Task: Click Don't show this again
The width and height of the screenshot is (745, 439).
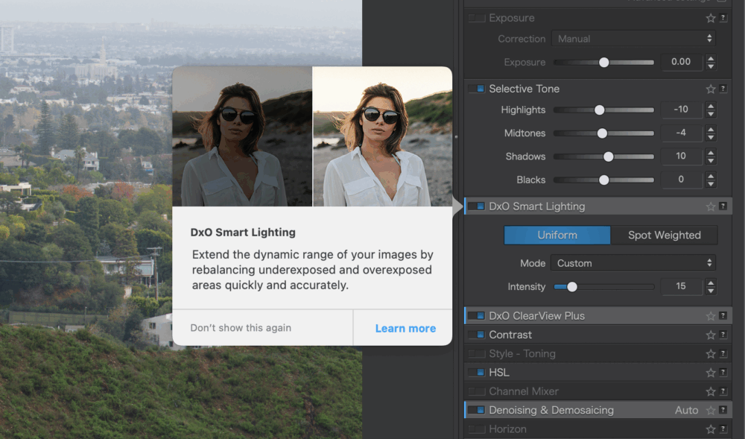Action: (x=241, y=328)
